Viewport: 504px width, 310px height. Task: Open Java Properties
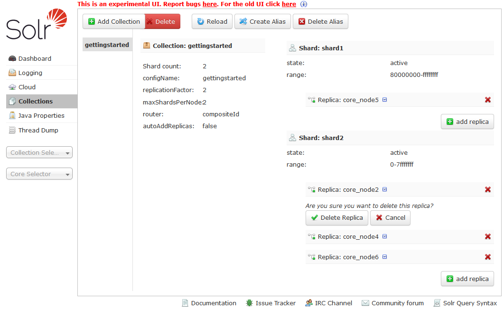pos(41,115)
